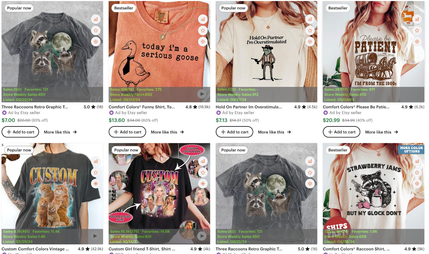Click the chart icon on second Three Raccoons listing

(310, 161)
